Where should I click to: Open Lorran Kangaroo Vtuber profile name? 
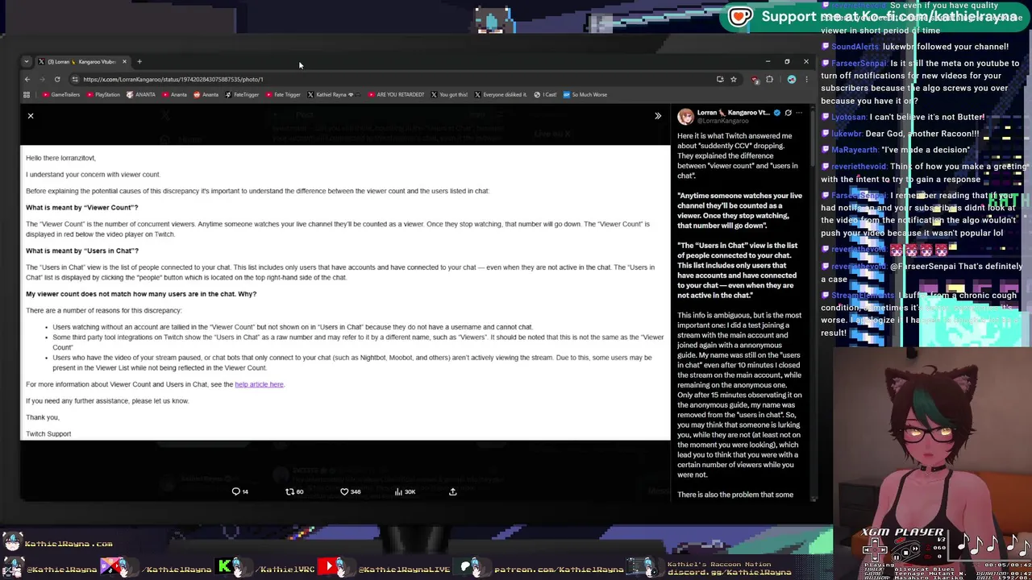(733, 113)
